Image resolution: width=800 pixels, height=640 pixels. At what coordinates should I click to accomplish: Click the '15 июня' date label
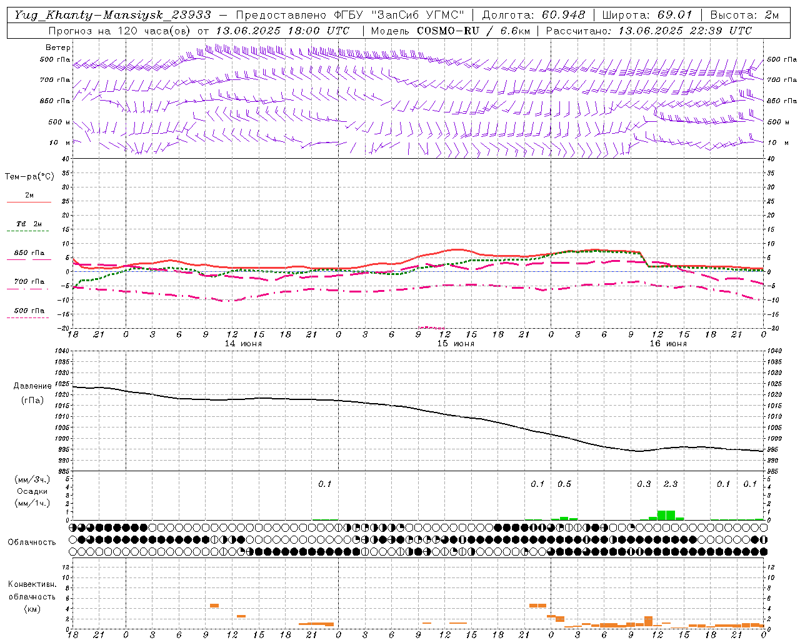click(456, 343)
